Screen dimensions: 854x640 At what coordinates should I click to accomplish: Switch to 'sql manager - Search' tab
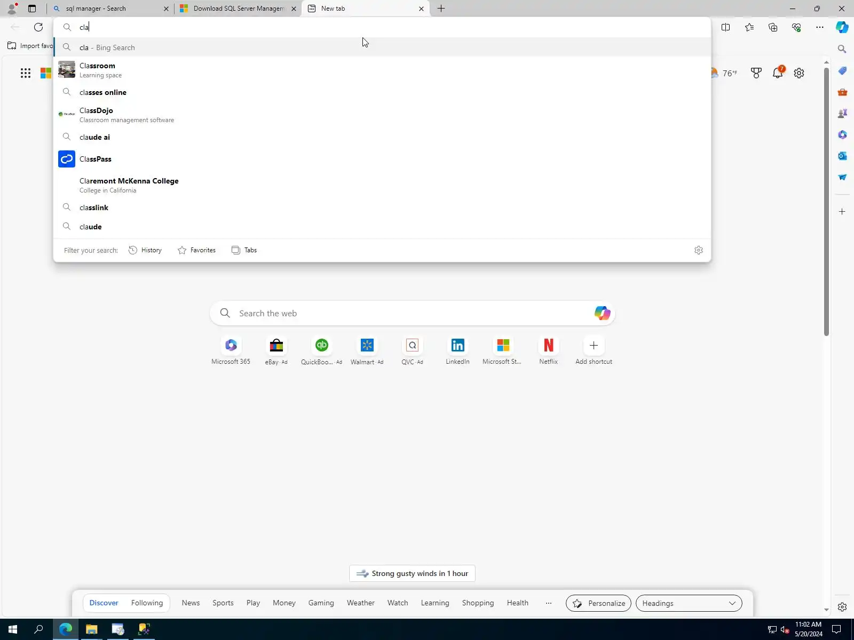tap(110, 9)
